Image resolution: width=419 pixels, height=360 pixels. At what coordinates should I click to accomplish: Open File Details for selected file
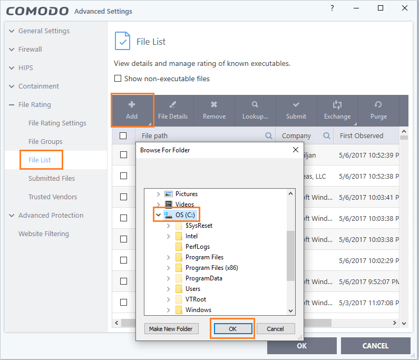173,110
